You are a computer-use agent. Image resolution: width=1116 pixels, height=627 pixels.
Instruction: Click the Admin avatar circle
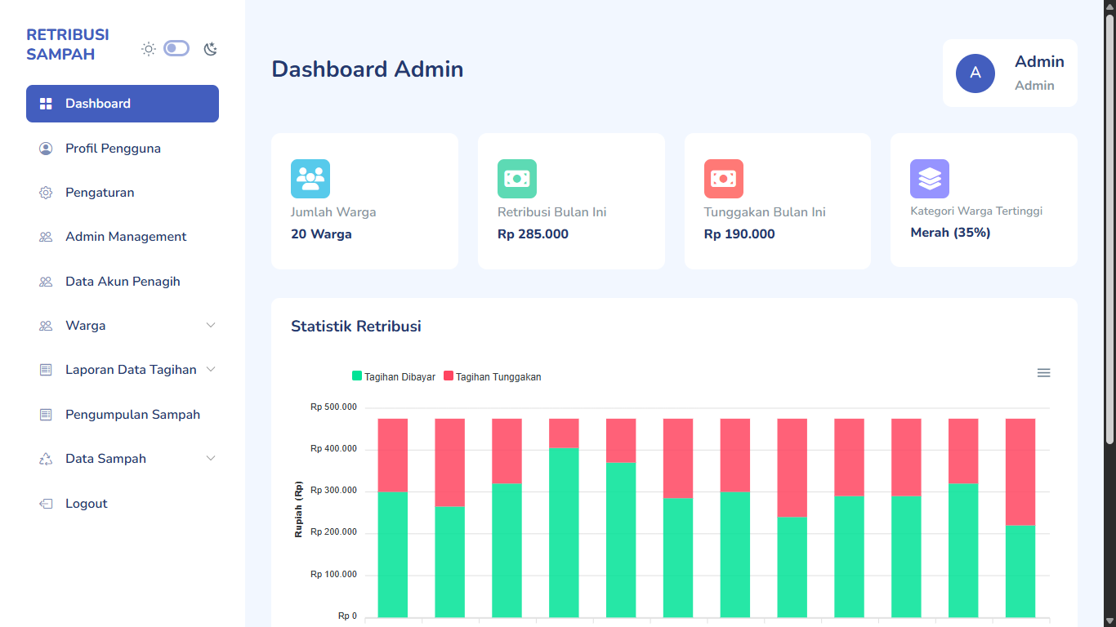click(x=975, y=73)
